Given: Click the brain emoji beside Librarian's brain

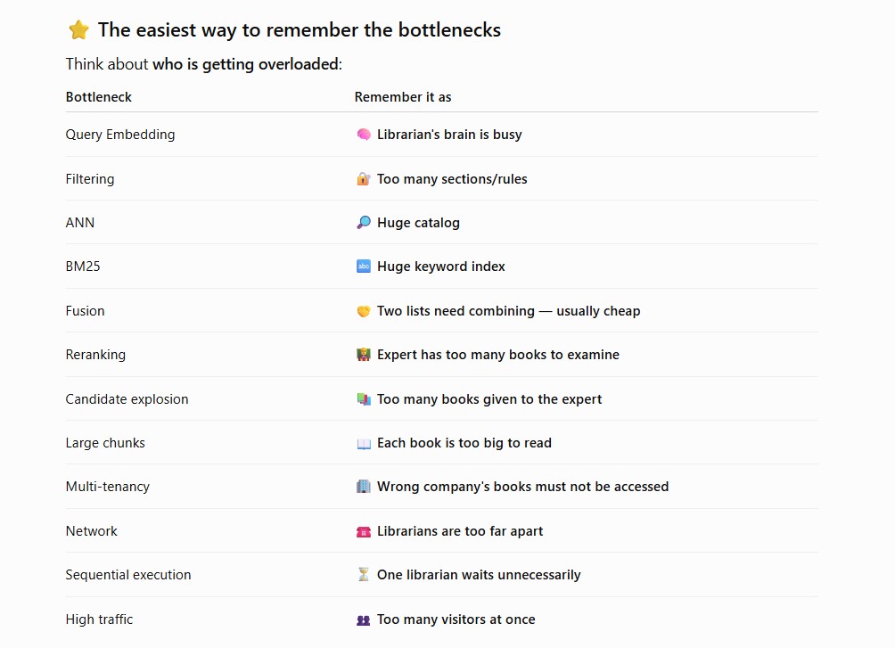Looking at the screenshot, I should pyautogui.click(x=364, y=135).
